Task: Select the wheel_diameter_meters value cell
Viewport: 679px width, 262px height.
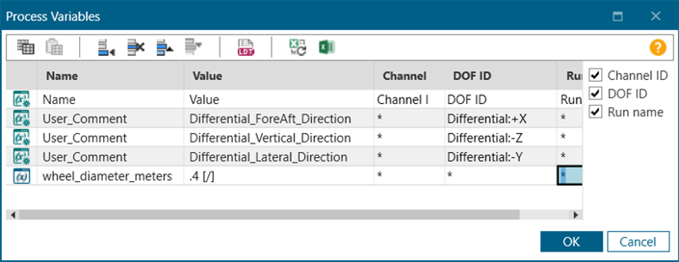Action: point(279,175)
